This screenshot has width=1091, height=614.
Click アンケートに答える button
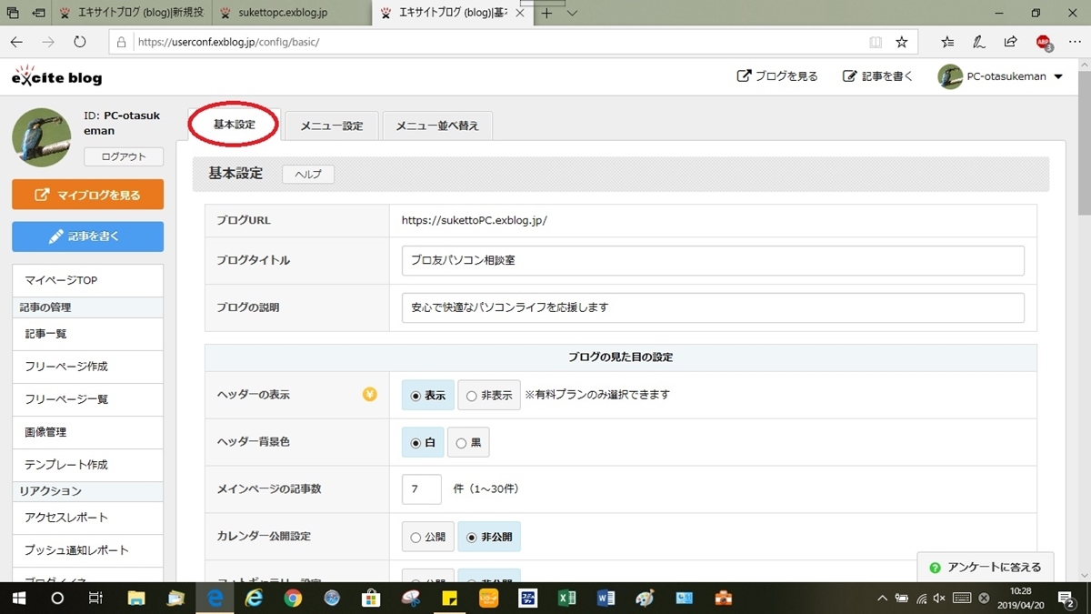pyautogui.click(x=986, y=568)
